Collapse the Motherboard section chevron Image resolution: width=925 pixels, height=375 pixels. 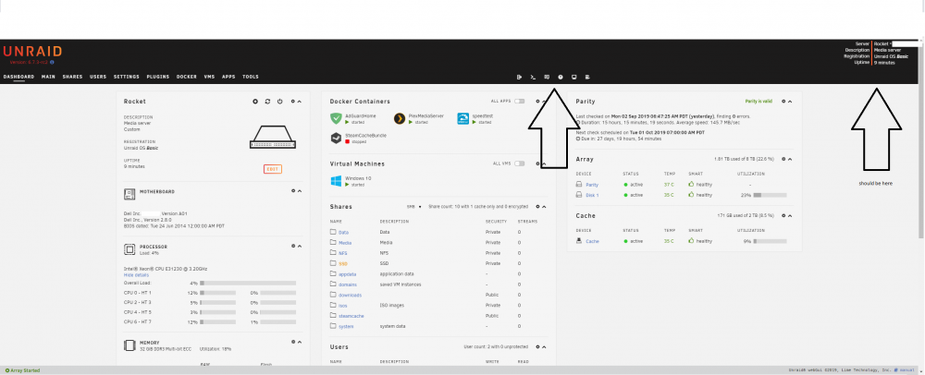click(299, 191)
